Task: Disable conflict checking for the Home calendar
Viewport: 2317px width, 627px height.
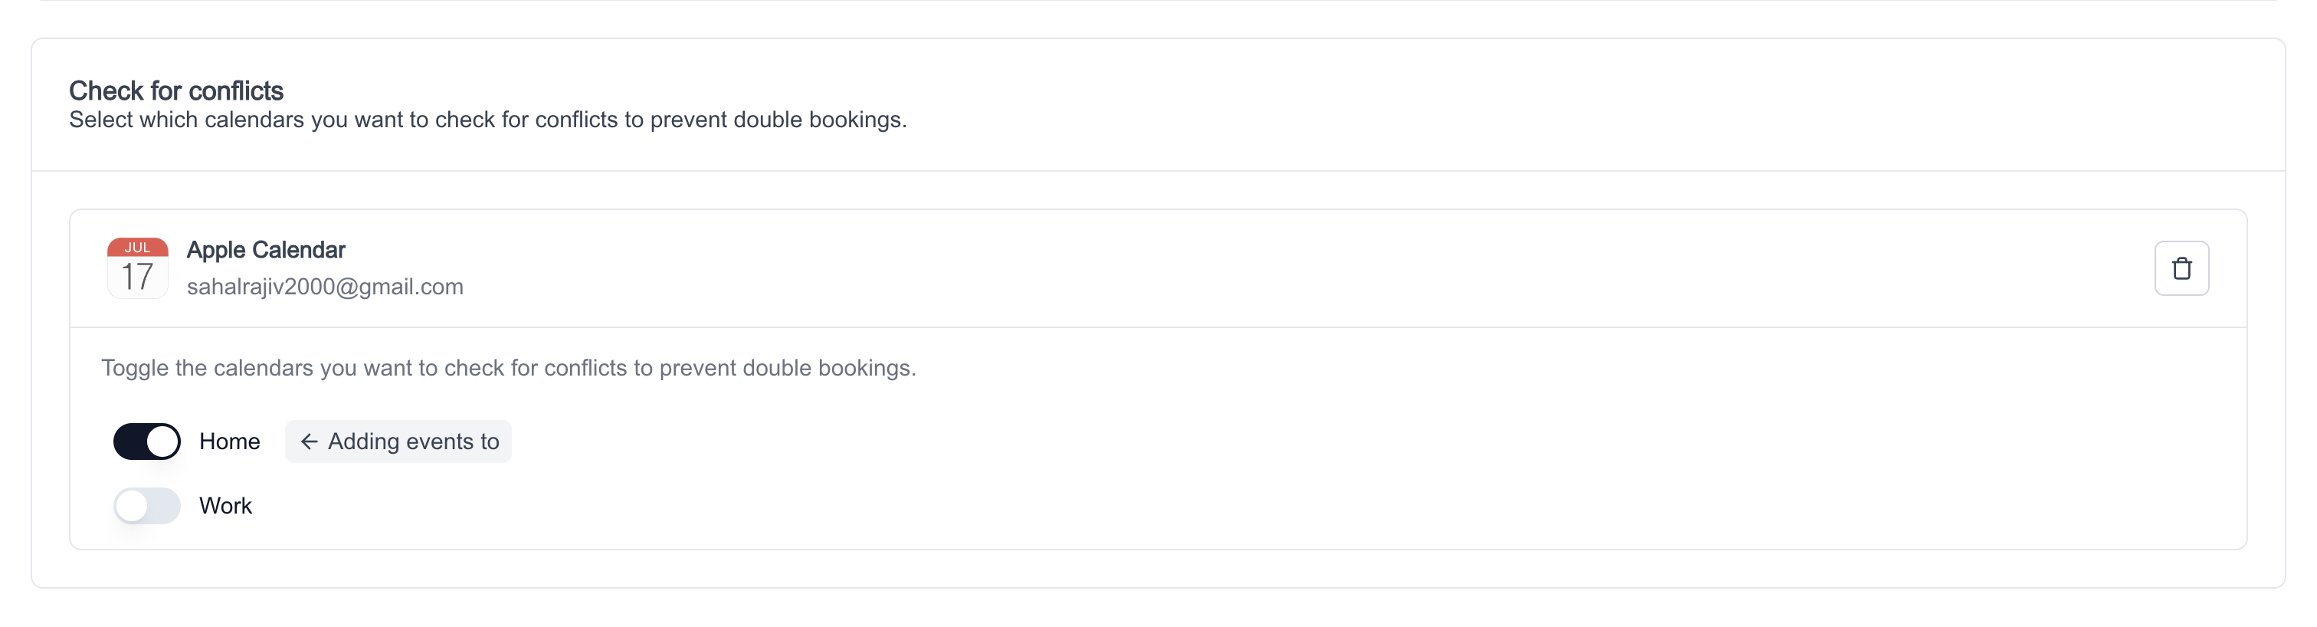Action: pyautogui.click(x=146, y=441)
